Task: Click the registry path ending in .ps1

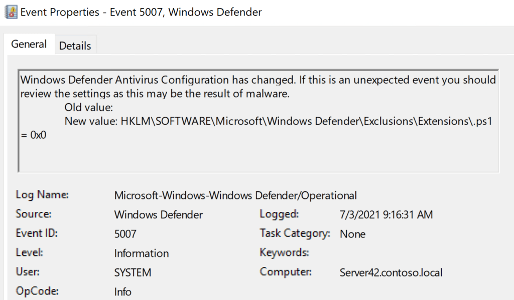Action: [306, 121]
